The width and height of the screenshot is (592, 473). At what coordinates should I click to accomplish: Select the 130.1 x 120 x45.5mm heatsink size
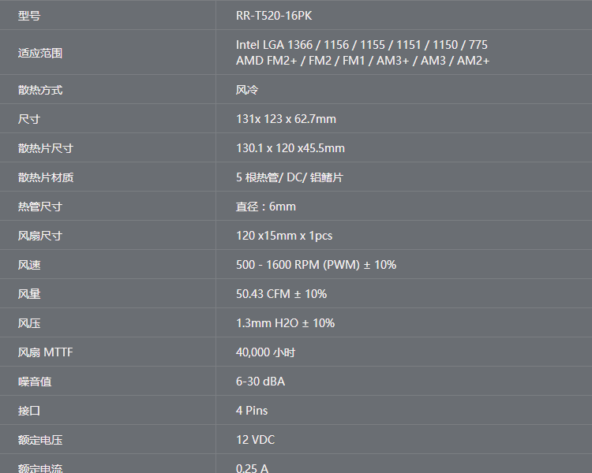[x=290, y=148]
